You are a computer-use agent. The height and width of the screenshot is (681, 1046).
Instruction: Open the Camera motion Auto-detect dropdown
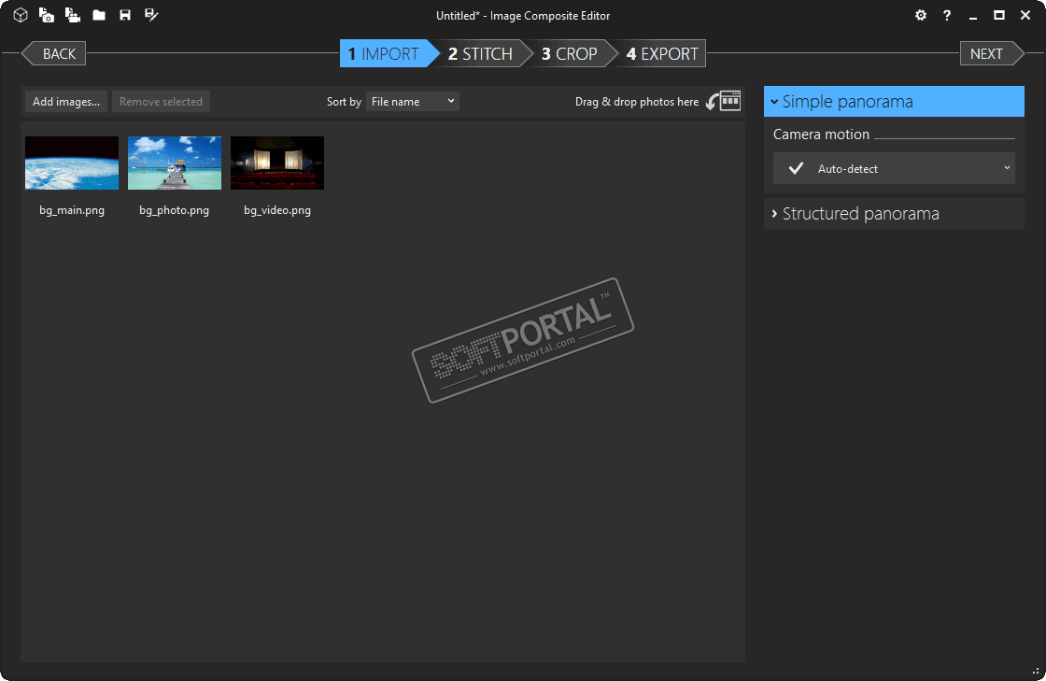[894, 169]
